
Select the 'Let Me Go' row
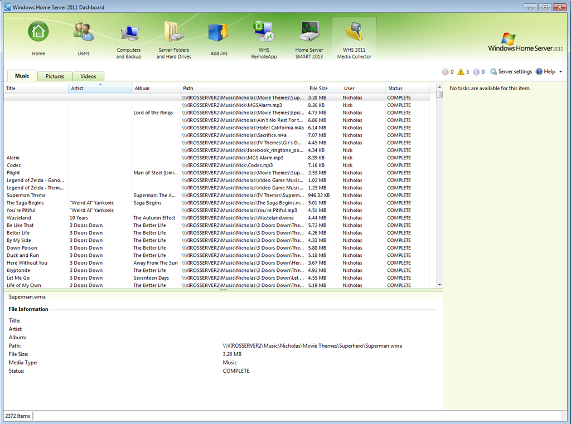click(x=217, y=277)
